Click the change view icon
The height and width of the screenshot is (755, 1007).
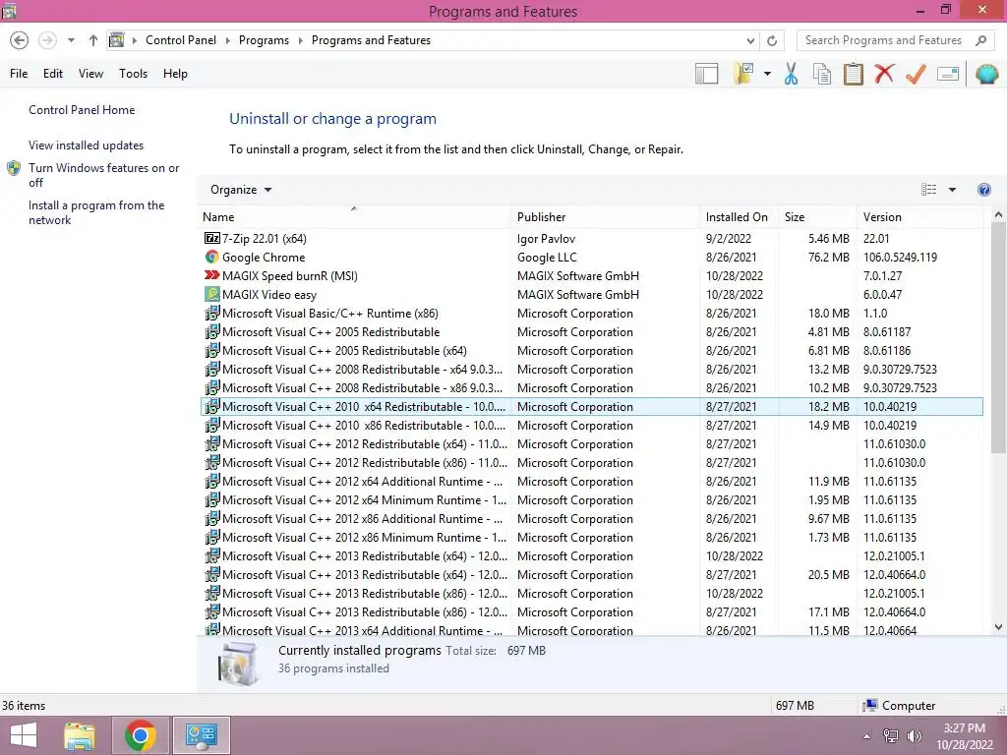[928, 190]
